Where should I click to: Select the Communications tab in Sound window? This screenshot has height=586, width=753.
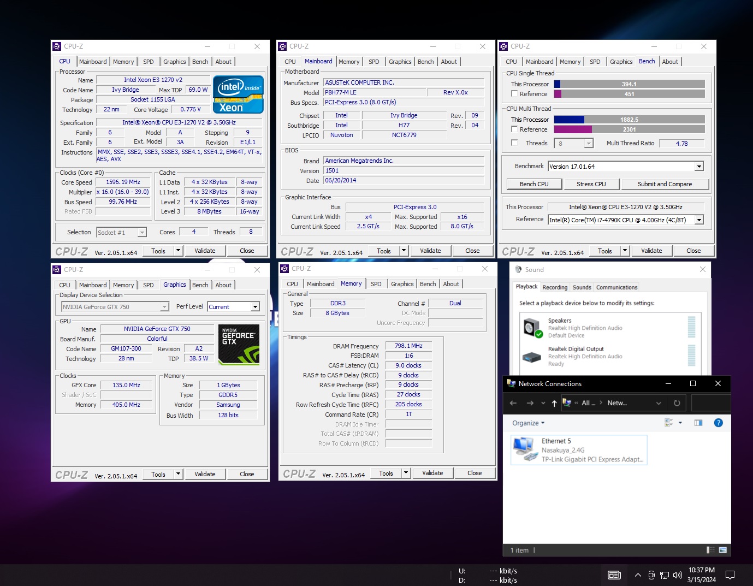[x=616, y=287]
